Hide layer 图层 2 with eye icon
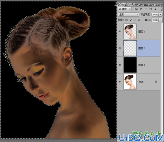Image resolution: width=164 pixels, height=142 pixels. point(120,65)
